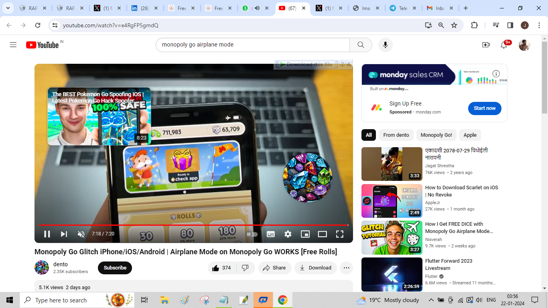
Task: View site information icon in address bar
Action: pyautogui.click(x=55, y=25)
